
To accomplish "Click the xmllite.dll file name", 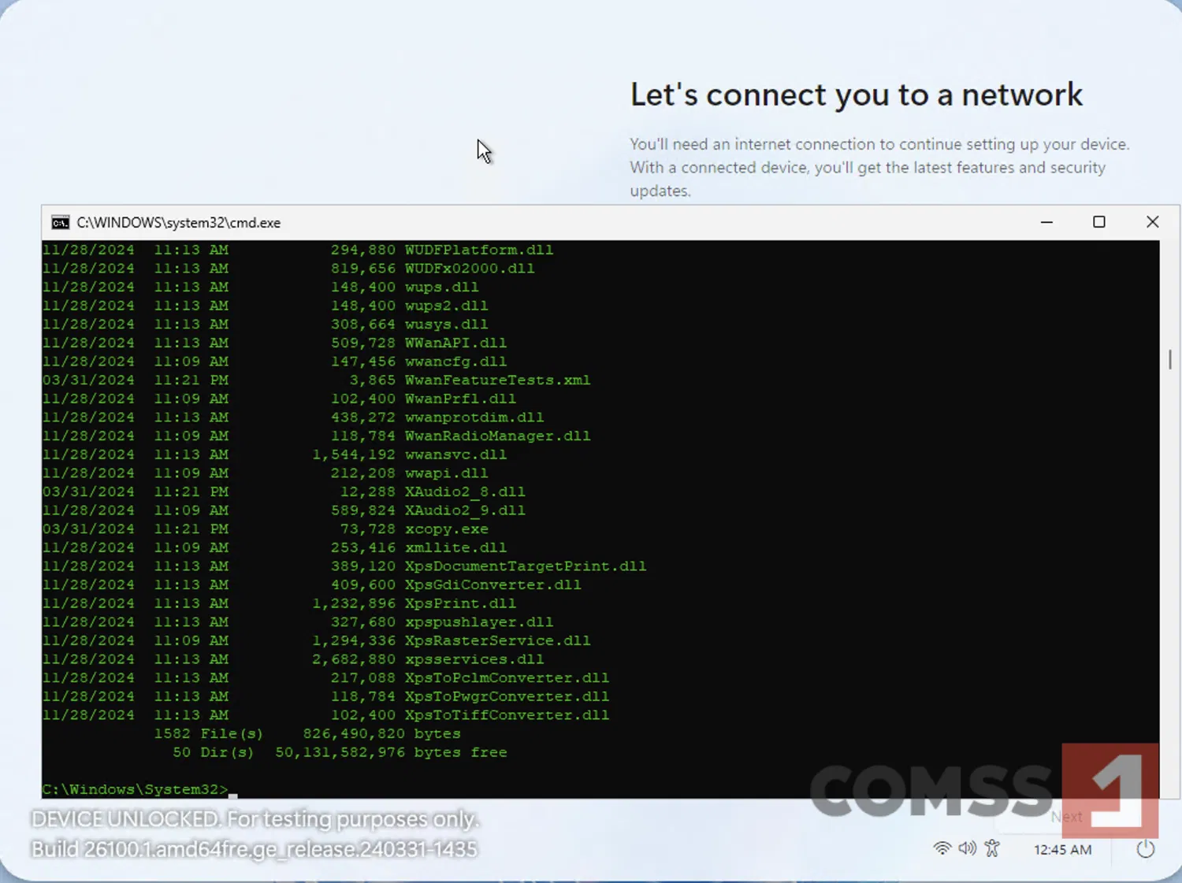I will click(456, 547).
